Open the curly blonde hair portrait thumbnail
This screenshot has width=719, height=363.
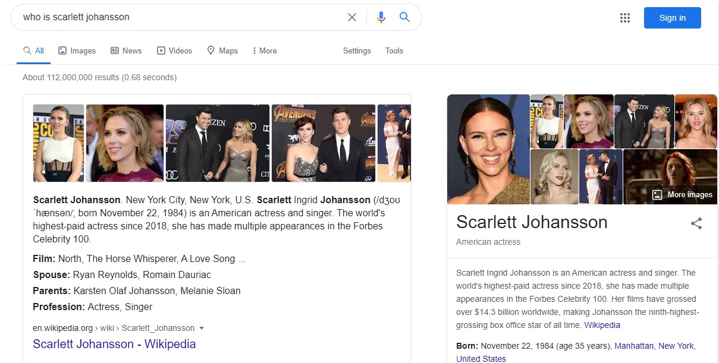point(554,176)
